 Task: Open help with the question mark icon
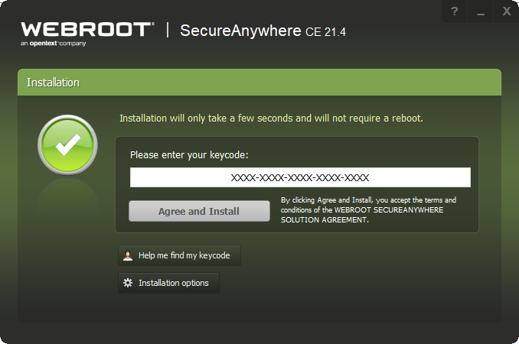[x=455, y=11]
